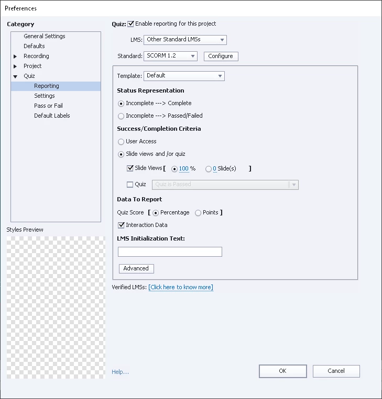Click the Styles Preview area
382x399 pixels.
coord(56,307)
